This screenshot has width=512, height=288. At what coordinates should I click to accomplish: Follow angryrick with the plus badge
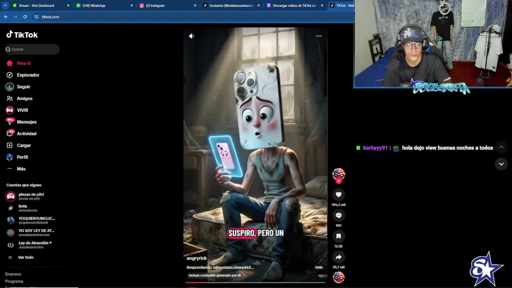tap(338, 181)
